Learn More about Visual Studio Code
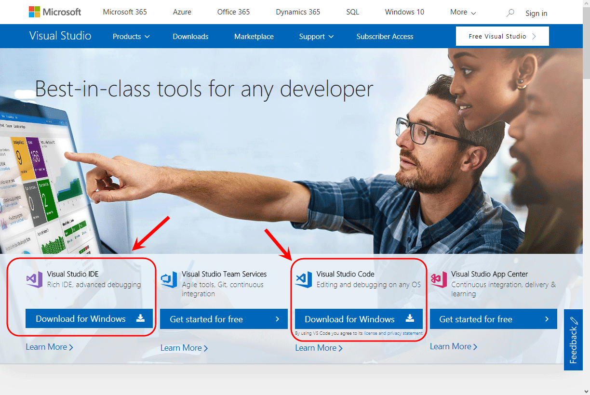590x395 pixels. (x=319, y=348)
